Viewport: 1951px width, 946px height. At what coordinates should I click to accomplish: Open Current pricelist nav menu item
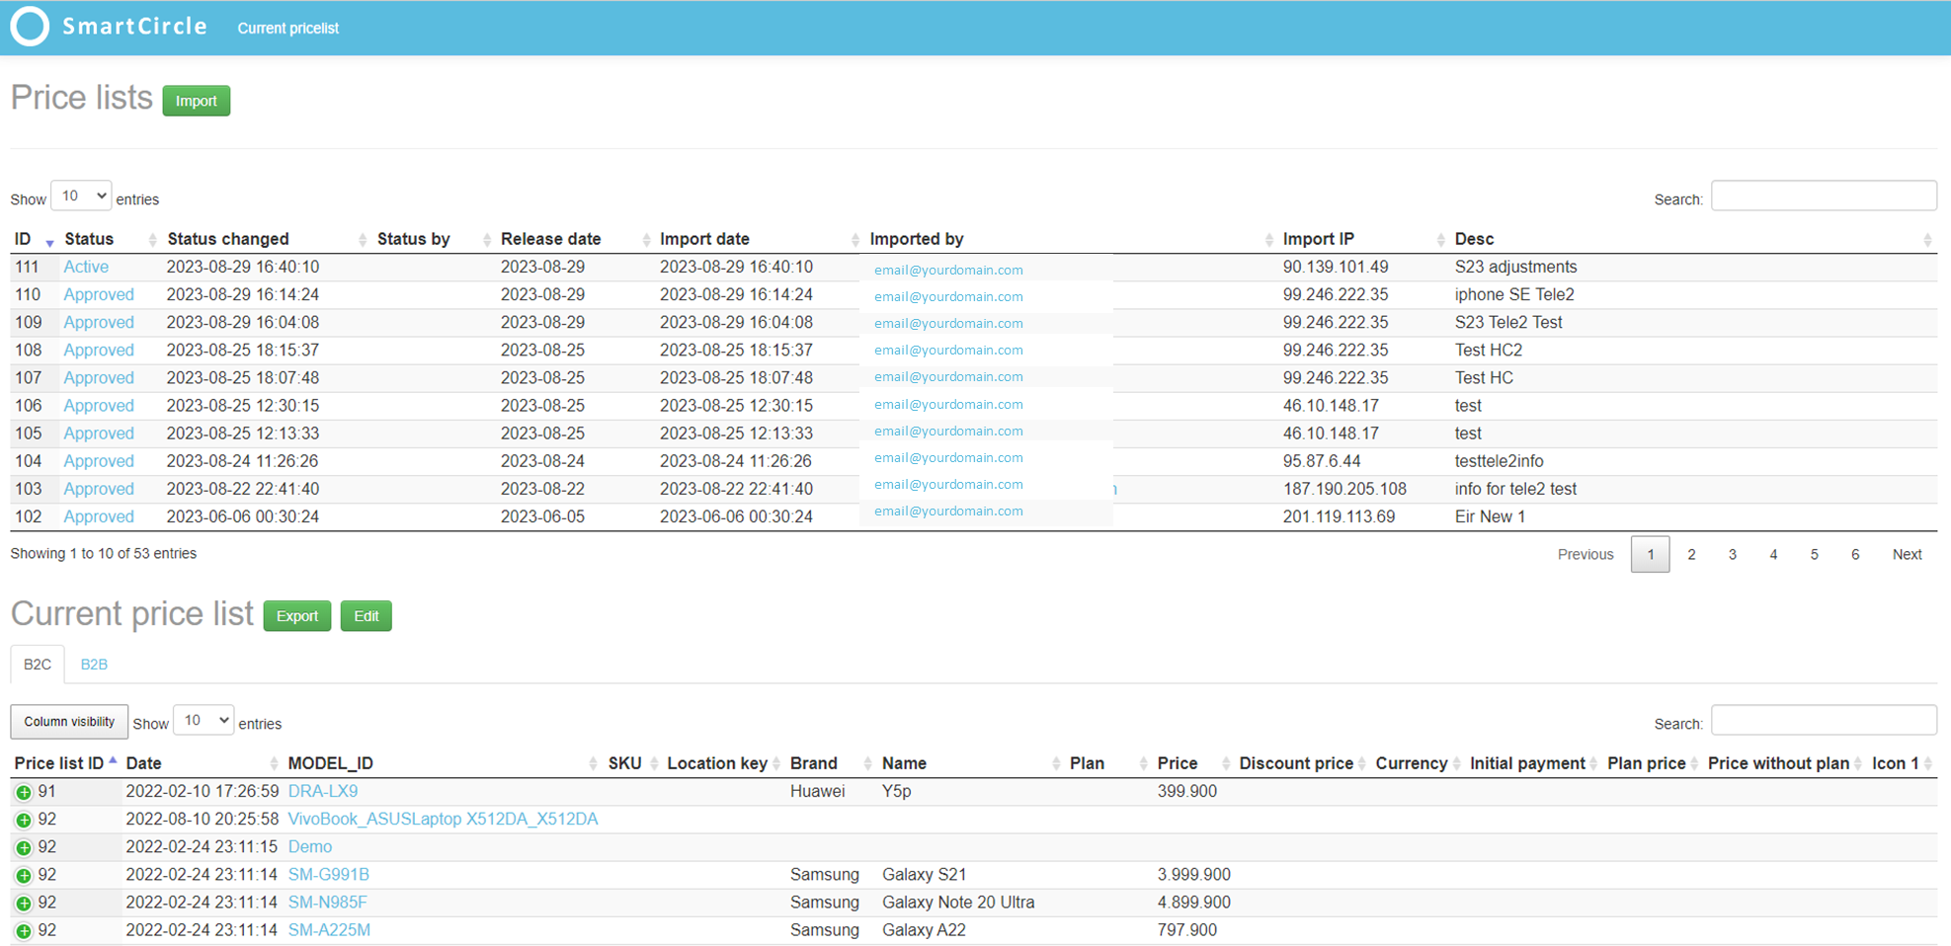click(x=287, y=28)
